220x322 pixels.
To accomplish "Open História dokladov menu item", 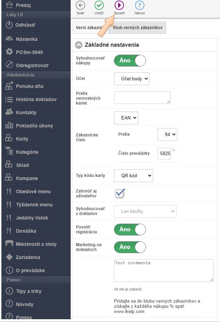I will click(36, 99).
